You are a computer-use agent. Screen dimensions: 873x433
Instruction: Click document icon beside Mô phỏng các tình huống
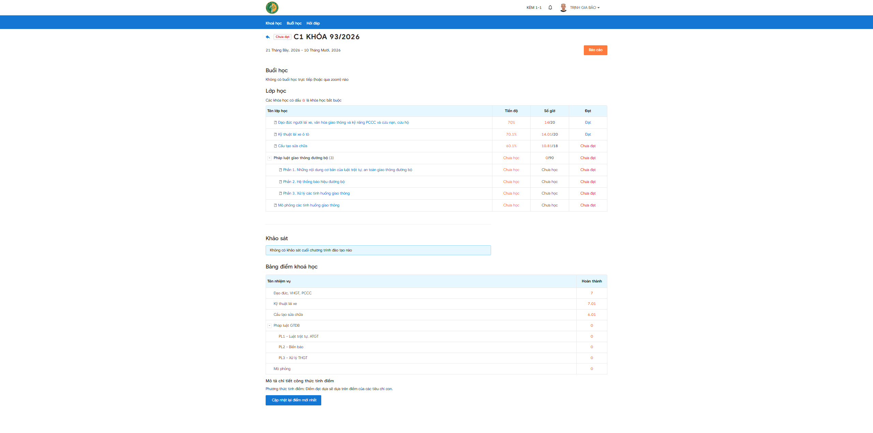[275, 205]
